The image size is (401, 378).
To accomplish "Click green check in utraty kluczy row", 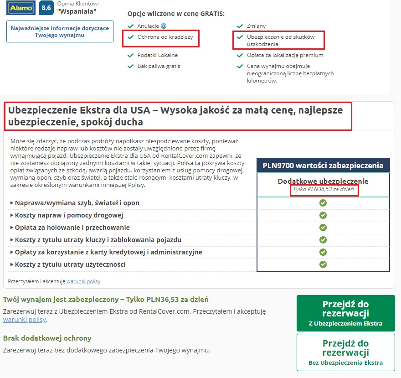I will point(323,240).
